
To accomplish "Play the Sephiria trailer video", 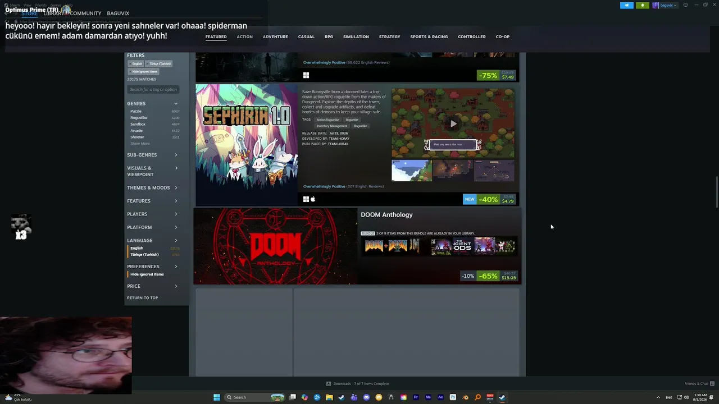I will click(x=453, y=123).
